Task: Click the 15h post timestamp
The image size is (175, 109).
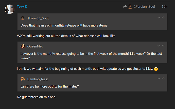Action: pyautogui.click(x=164, y=7)
